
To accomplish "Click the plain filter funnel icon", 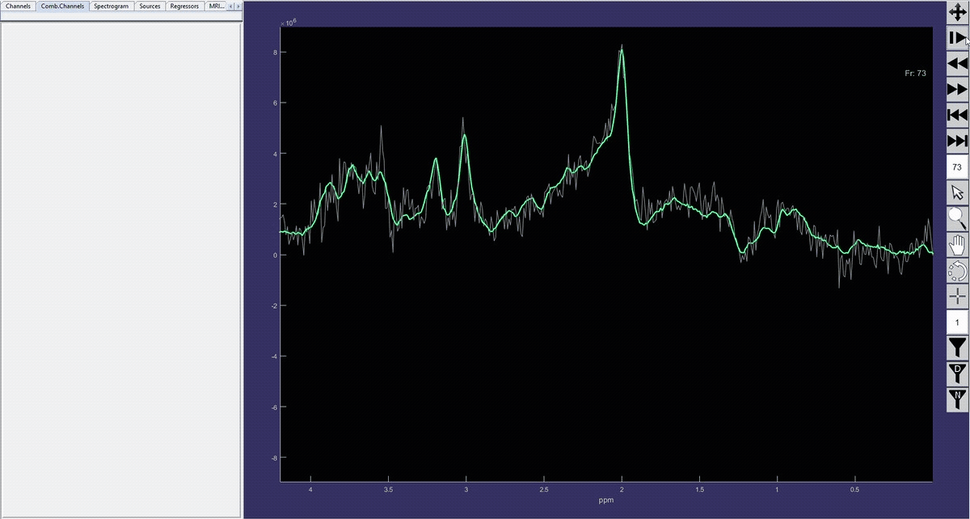I will tap(957, 348).
